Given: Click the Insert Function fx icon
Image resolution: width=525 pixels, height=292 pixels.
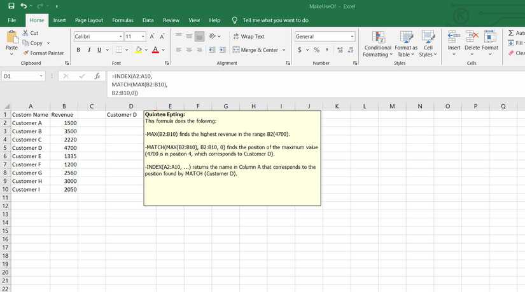Looking at the screenshot, I should click(x=97, y=76).
